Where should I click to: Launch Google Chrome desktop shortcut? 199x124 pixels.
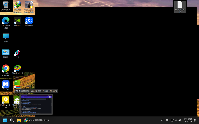[x=6, y=71]
